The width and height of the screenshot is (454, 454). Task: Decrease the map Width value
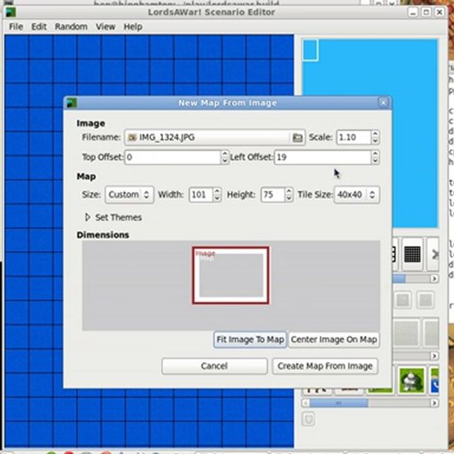[x=217, y=198]
